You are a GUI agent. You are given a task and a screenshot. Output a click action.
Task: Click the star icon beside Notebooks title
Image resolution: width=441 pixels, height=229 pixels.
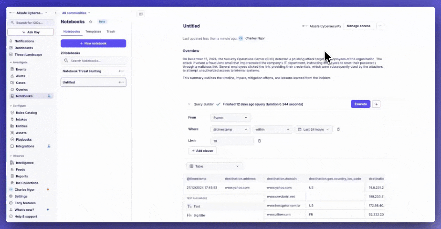pos(91,22)
